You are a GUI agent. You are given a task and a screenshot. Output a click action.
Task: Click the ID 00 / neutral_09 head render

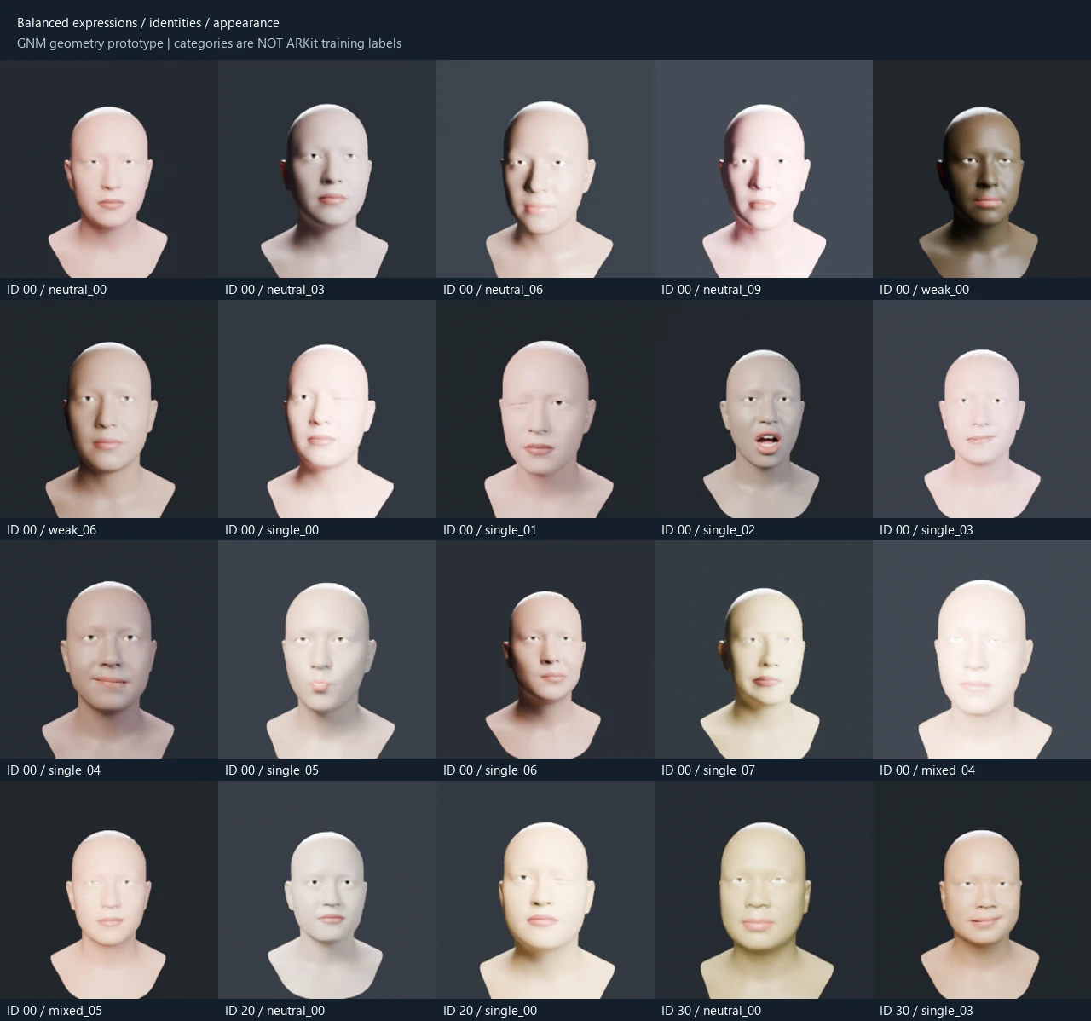click(x=764, y=169)
